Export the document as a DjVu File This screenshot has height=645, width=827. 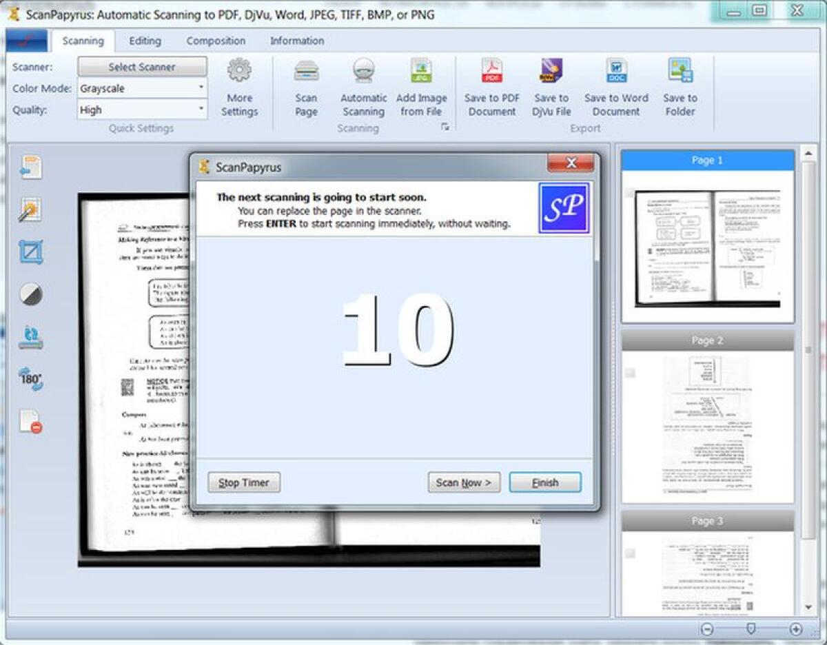click(551, 86)
